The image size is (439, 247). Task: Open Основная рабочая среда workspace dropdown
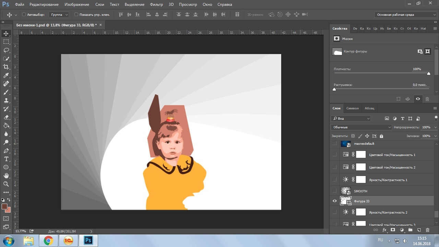406,15
